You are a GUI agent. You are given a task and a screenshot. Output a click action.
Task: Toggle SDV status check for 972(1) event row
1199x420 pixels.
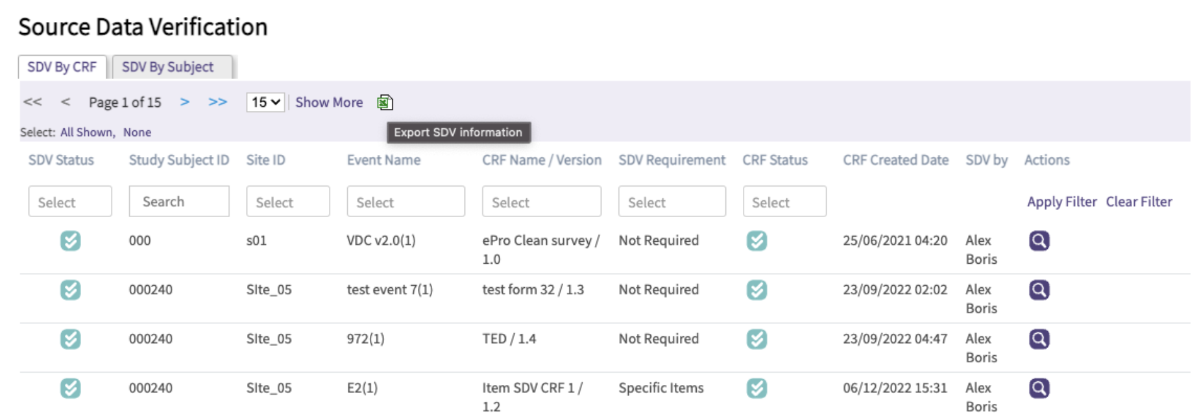coord(70,340)
